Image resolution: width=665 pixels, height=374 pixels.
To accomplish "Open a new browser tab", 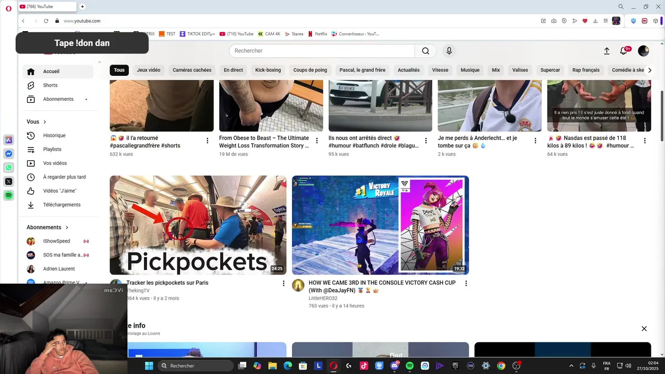I will point(82,7).
